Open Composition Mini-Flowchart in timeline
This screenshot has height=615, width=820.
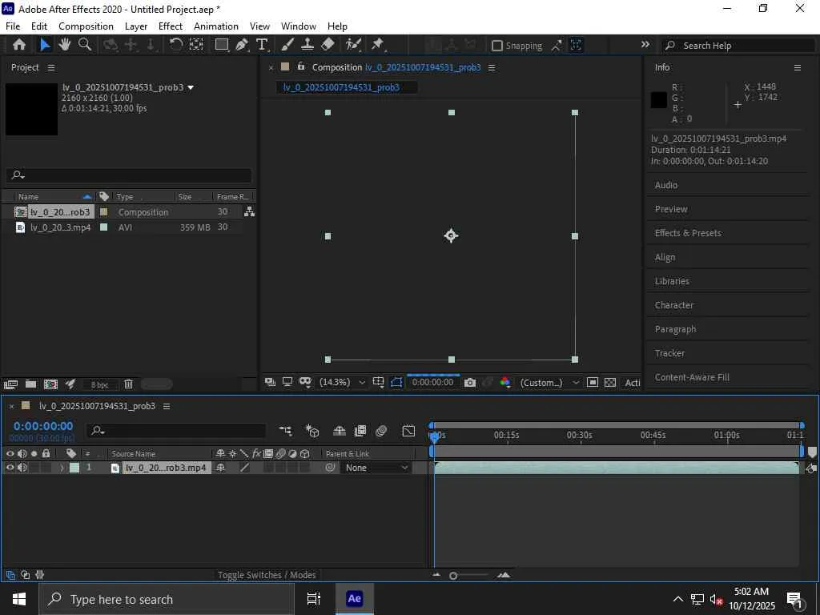point(286,431)
